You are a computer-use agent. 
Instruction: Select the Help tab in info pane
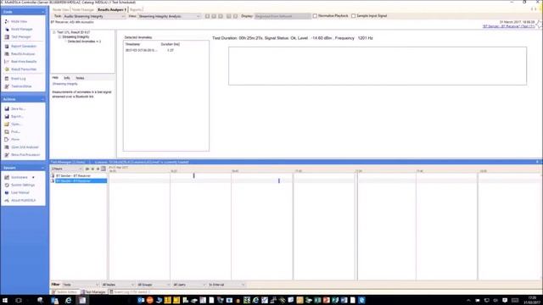(x=55, y=78)
